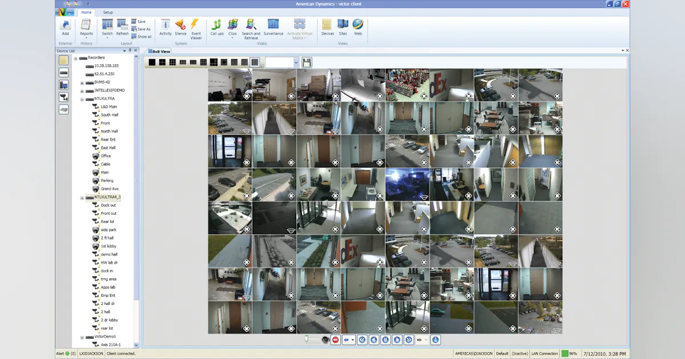Click the fast forward playback button
Screen dimensions: 685x359
[409, 340]
